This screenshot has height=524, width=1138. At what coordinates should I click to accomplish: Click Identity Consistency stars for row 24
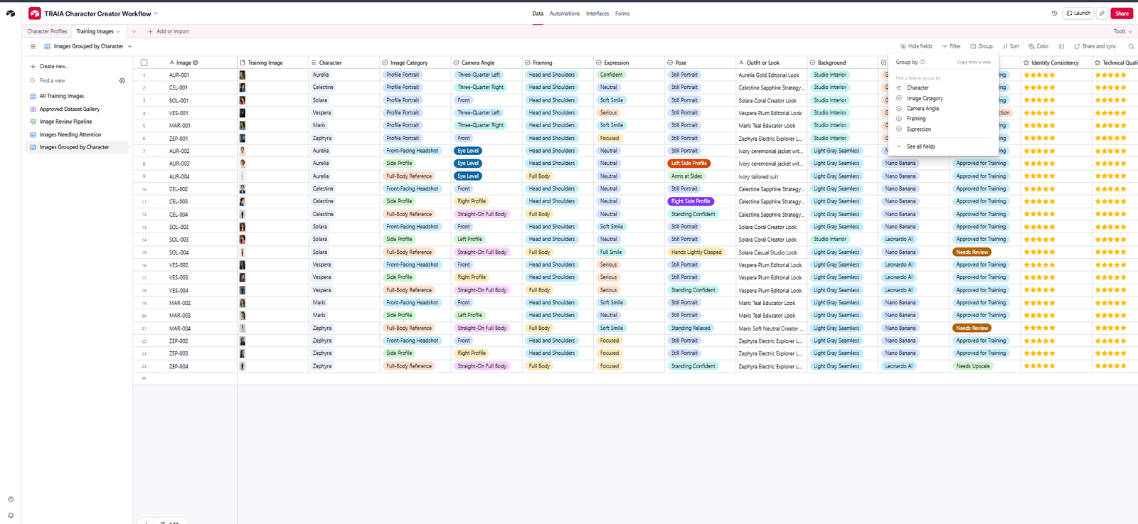1039,366
